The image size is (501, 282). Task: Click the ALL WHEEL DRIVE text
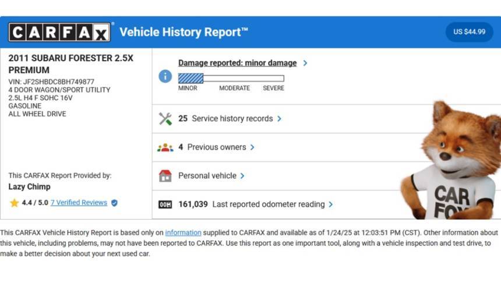click(x=37, y=114)
